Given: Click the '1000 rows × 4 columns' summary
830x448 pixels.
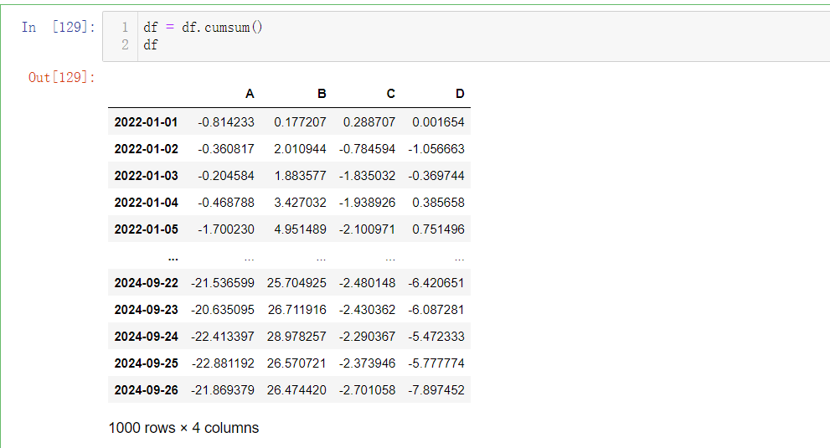Looking at the screenshot, I should tap(183, 428).
